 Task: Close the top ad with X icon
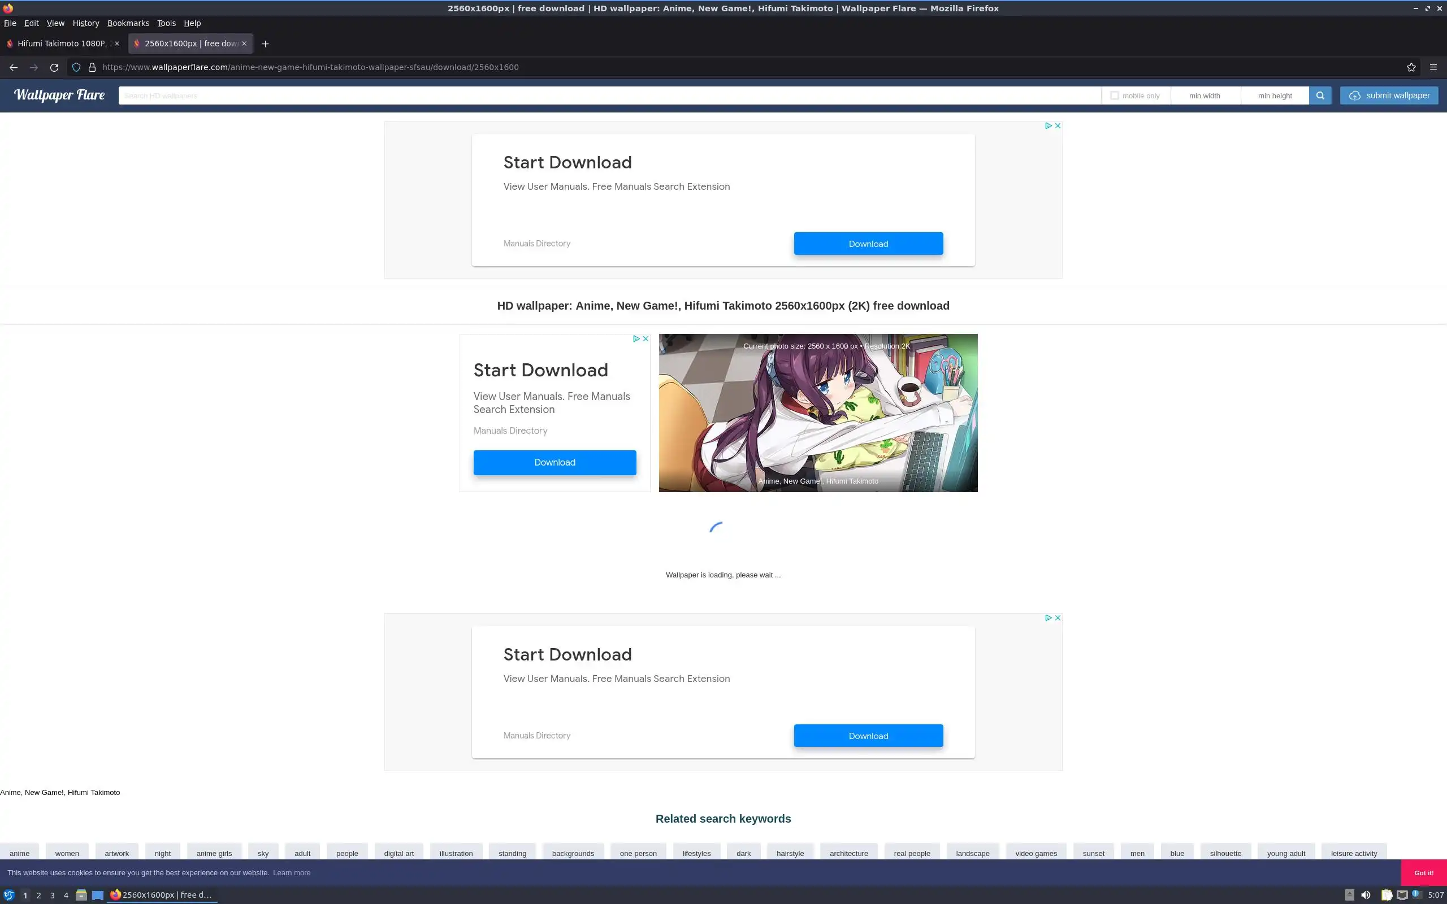coord(1058,125)
